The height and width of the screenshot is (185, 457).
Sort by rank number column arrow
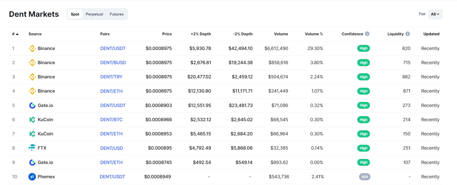pos(17,34)
